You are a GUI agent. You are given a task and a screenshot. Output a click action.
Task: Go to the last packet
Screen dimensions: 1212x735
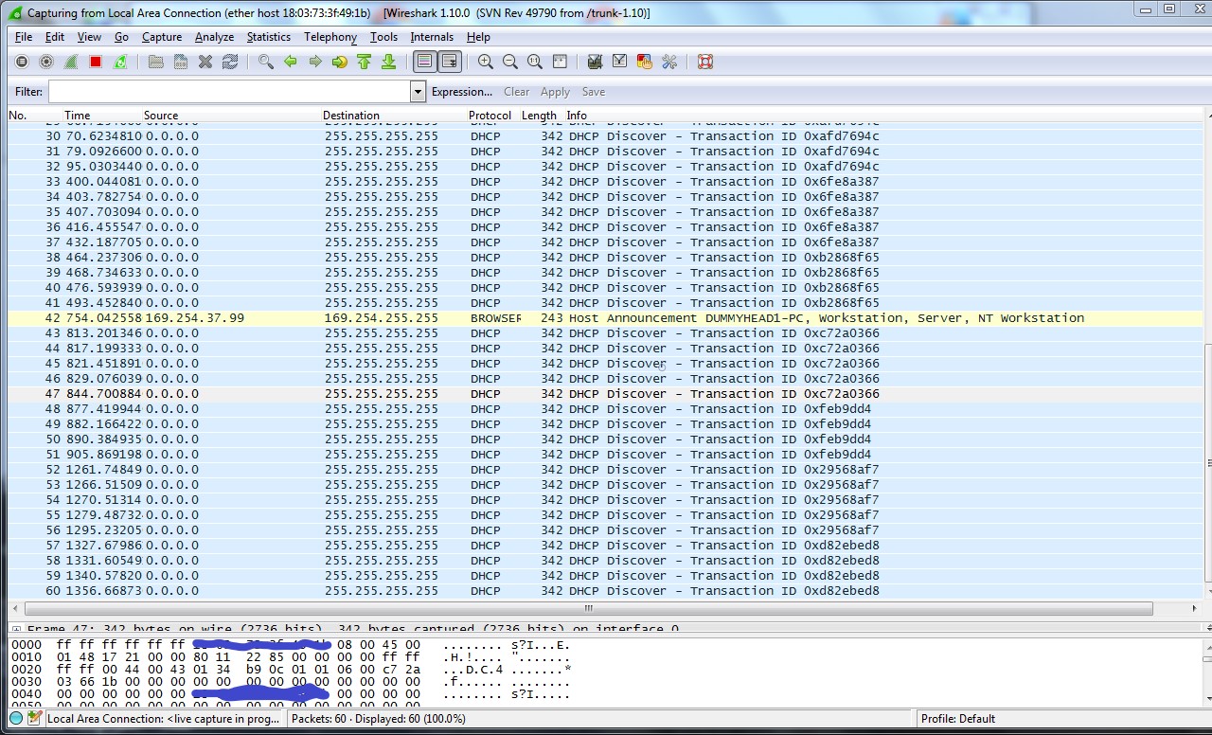point(389,62)
